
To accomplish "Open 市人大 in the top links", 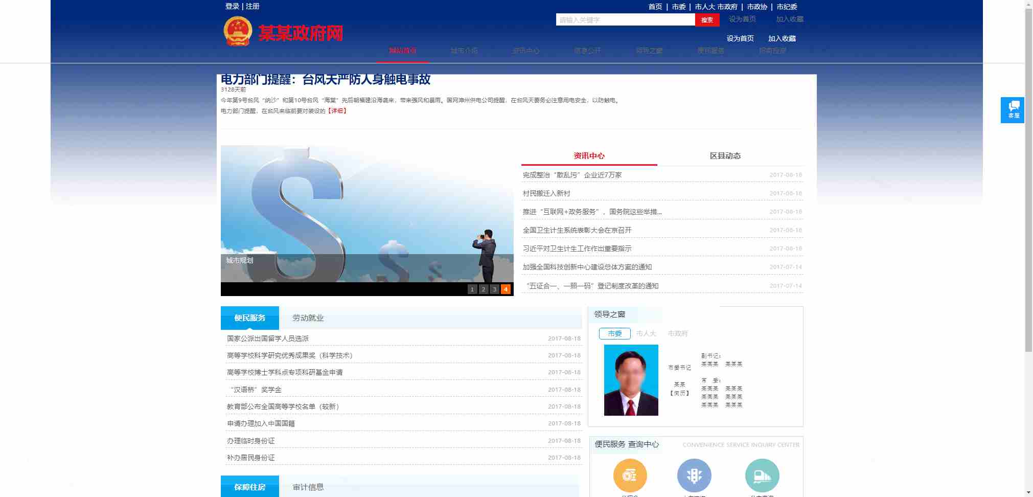I will pyautogui.click(x=705, y=7).
